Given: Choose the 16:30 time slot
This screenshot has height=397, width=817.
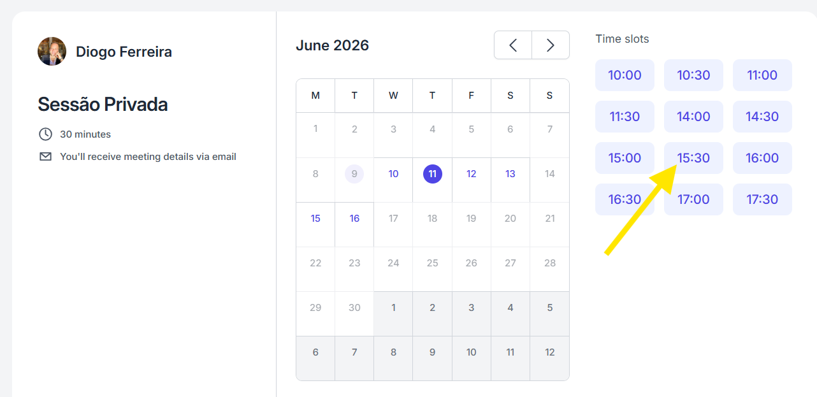Looking at the screenshot, I should [x=625, y=199].
